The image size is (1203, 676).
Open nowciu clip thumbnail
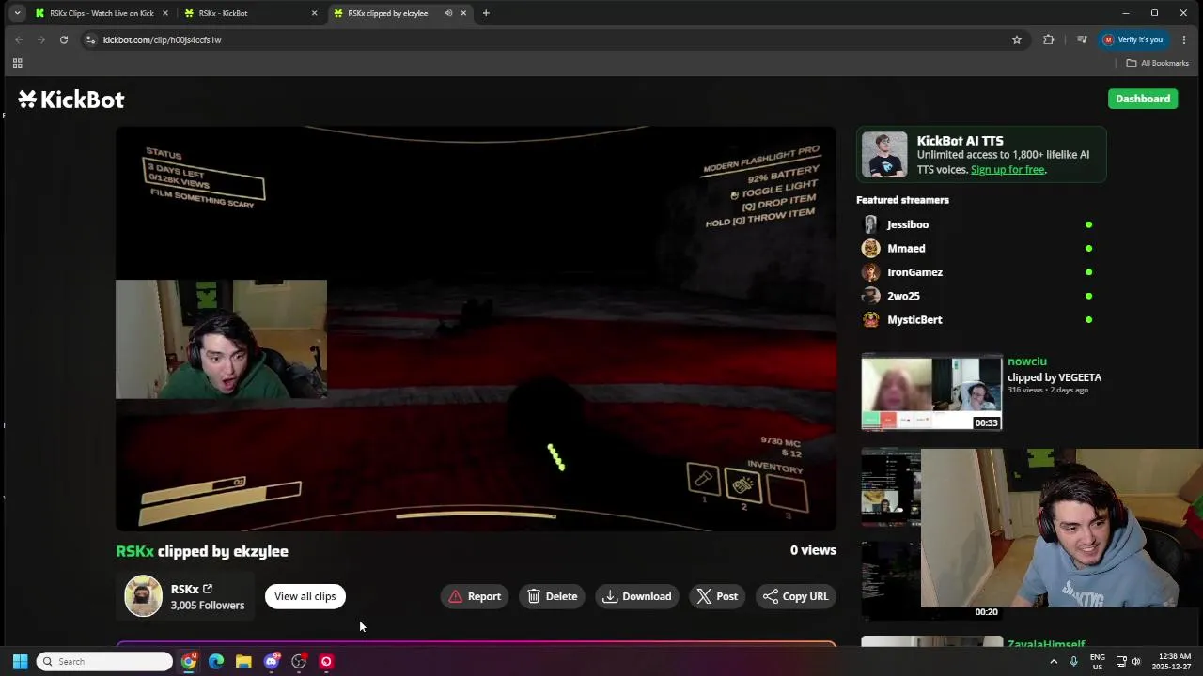pyautogui.click(x=931, y=392)
